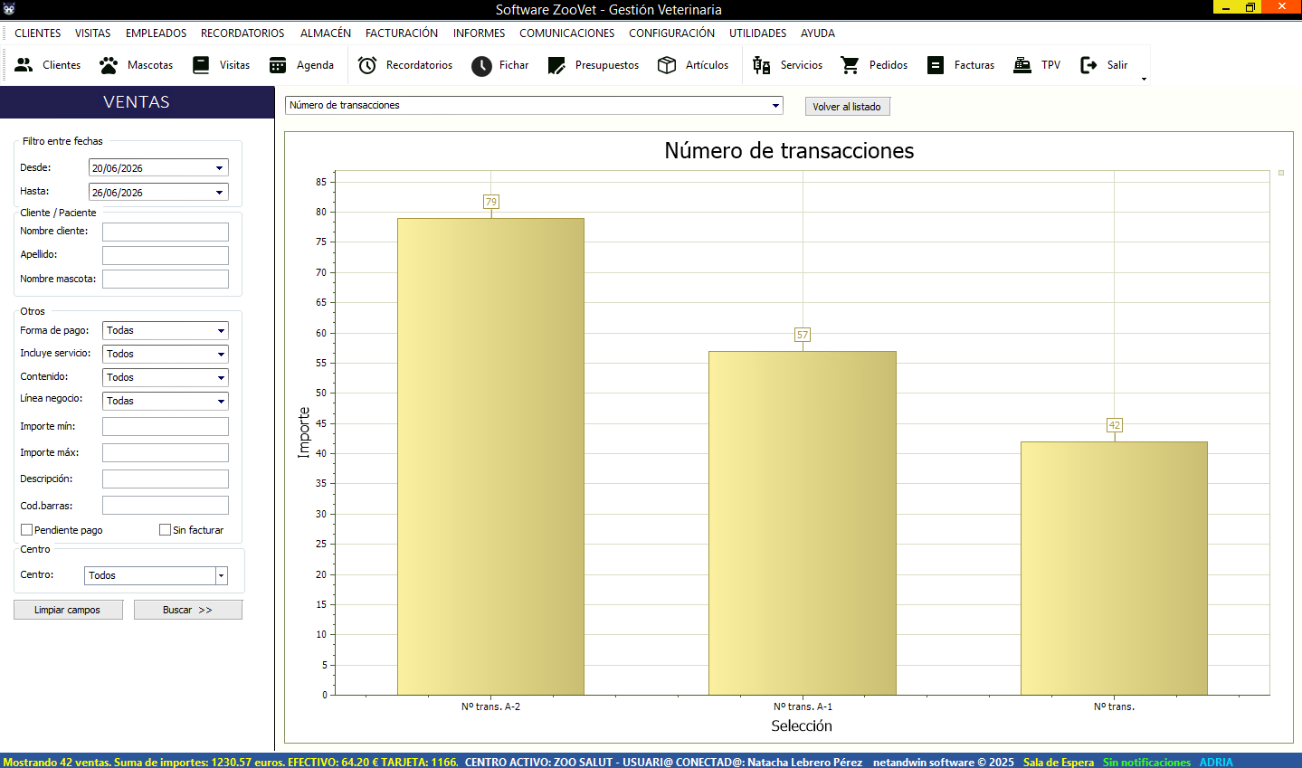The width and height of the screenshot is (1302, 768).
Task: Open Artículos box icon
Action: (x=667, y=65)
